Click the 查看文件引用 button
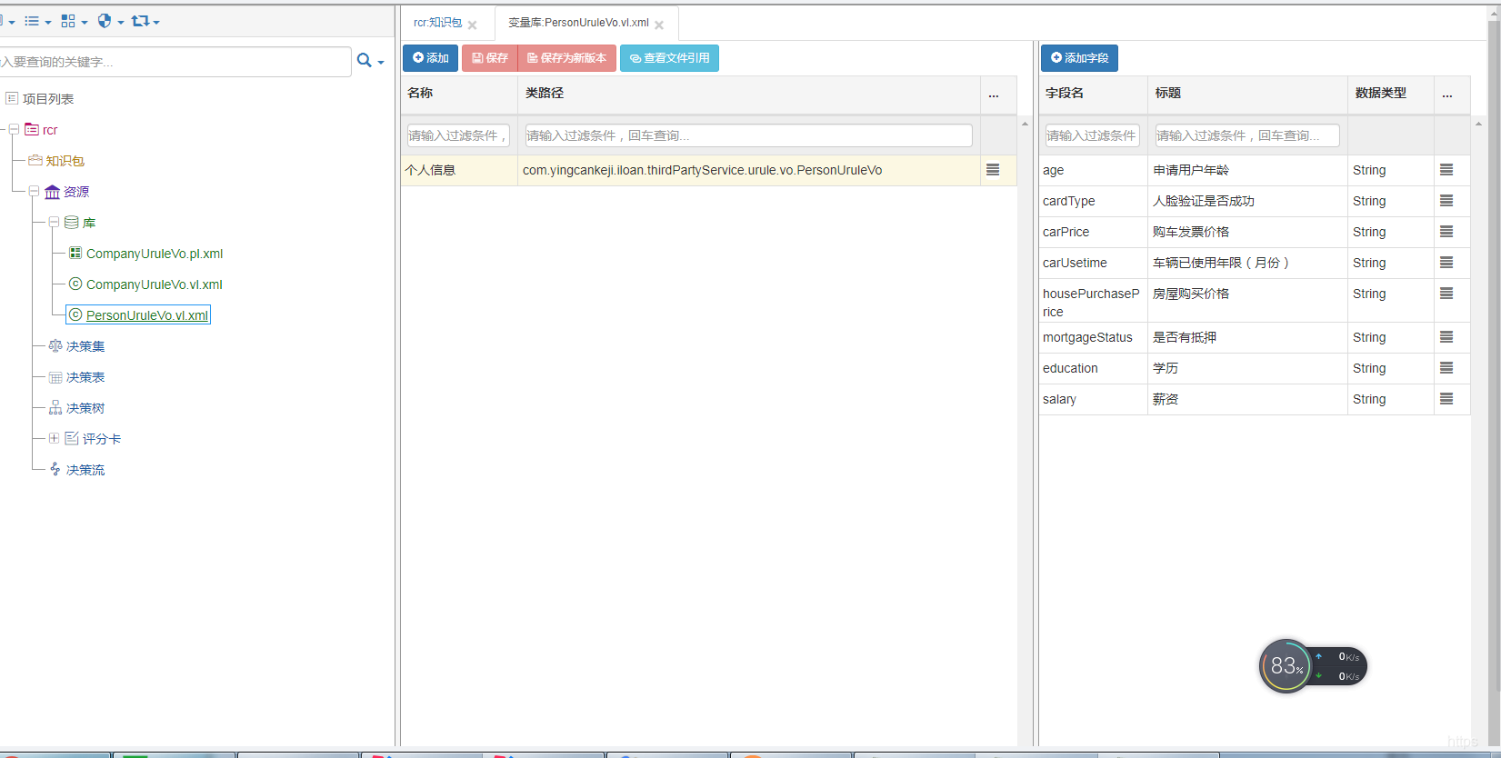1501x758 pixels. tap(669, 58)
